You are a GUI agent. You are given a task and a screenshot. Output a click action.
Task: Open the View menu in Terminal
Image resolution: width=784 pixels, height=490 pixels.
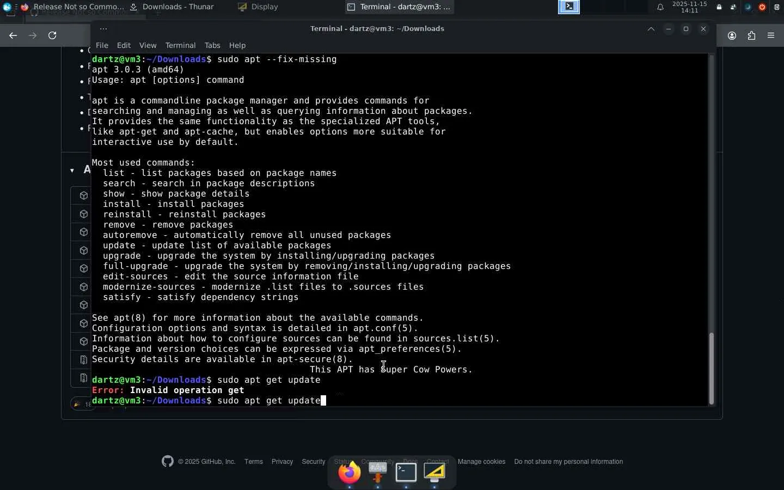coord(148,45)
